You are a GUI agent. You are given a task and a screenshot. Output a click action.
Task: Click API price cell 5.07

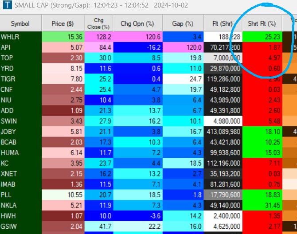pyautogui.click(x=63, y=47)
